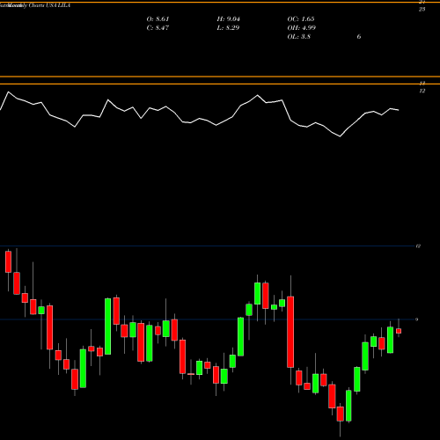Click the 'OH: 4.99' value
Viewport: 440px width, 440px height.
coord(301,28)
